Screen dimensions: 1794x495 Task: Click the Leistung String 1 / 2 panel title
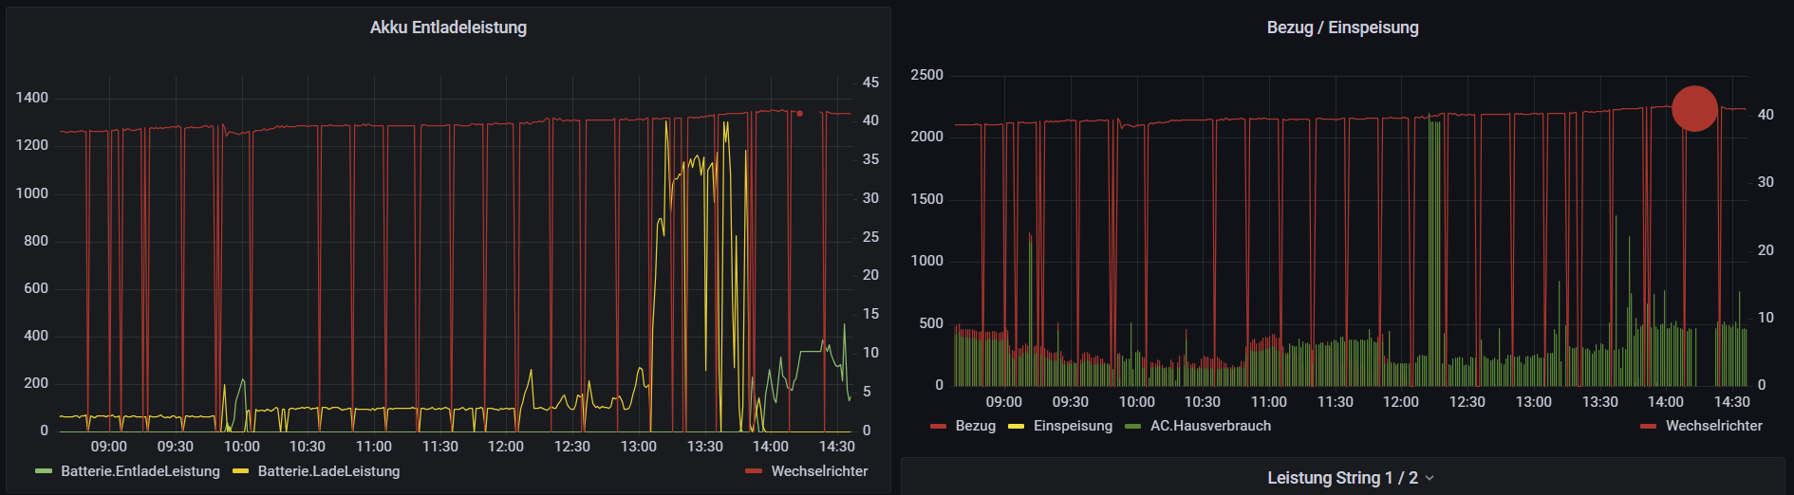[x=1342, y=478]
